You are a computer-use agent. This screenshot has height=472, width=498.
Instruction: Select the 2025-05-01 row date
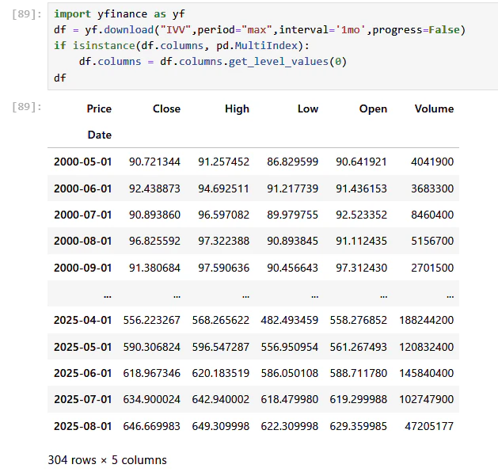82,347
